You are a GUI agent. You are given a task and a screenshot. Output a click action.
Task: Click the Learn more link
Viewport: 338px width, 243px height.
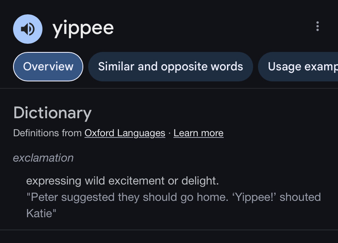coord(198,133)
